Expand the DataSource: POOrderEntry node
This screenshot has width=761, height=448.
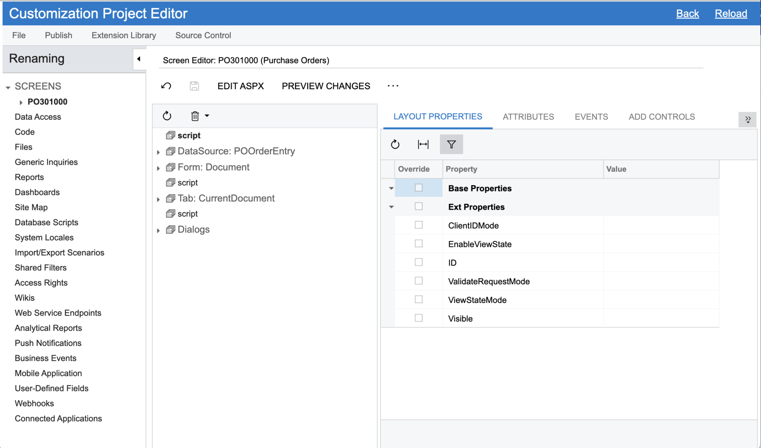pos(159,151)
